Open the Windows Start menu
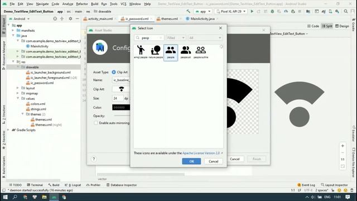The width and height of the screenshot is (357, 201). [5, 197]
